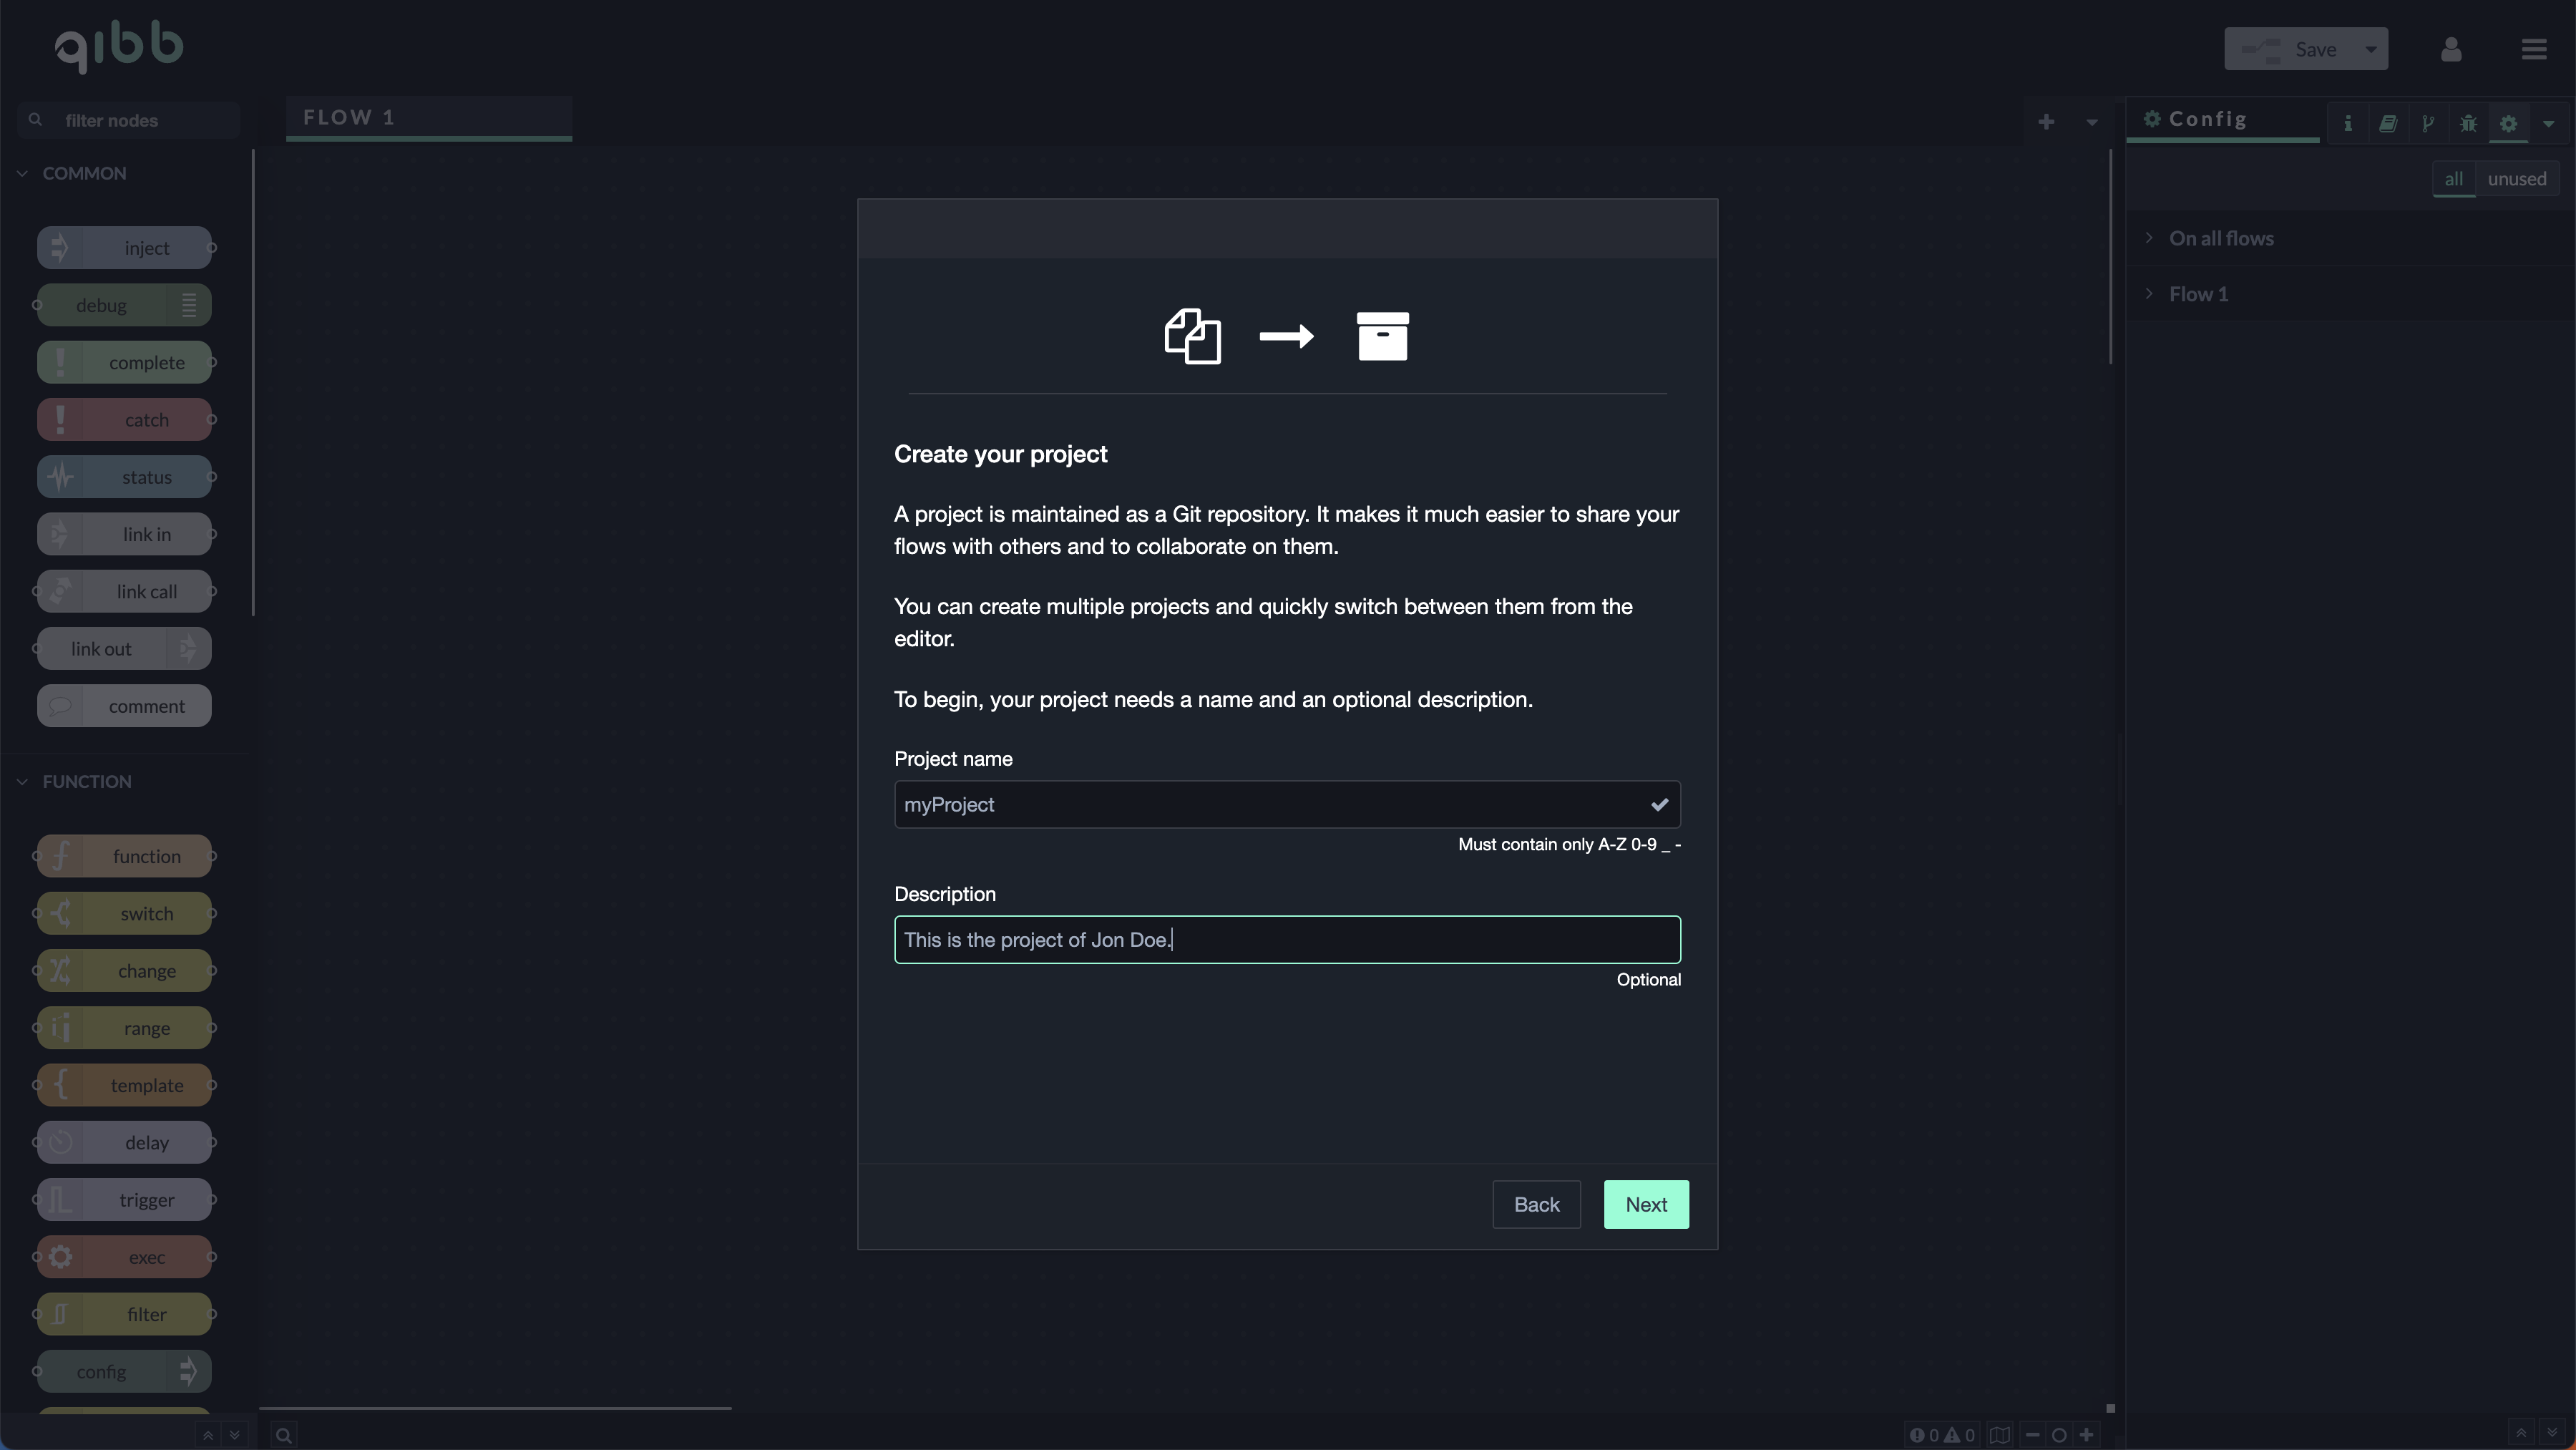Click the Next button
Screen dimensions: 2576x1450
pyautogui.click(x=1645, y=1204)
